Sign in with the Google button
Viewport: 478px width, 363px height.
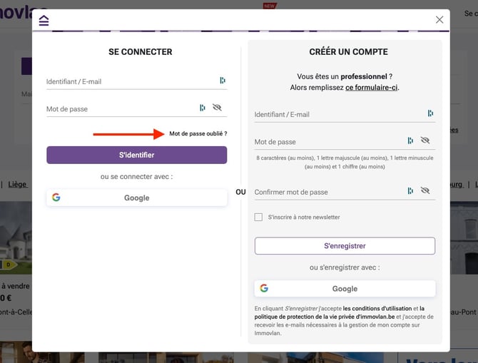pos(137,198)
